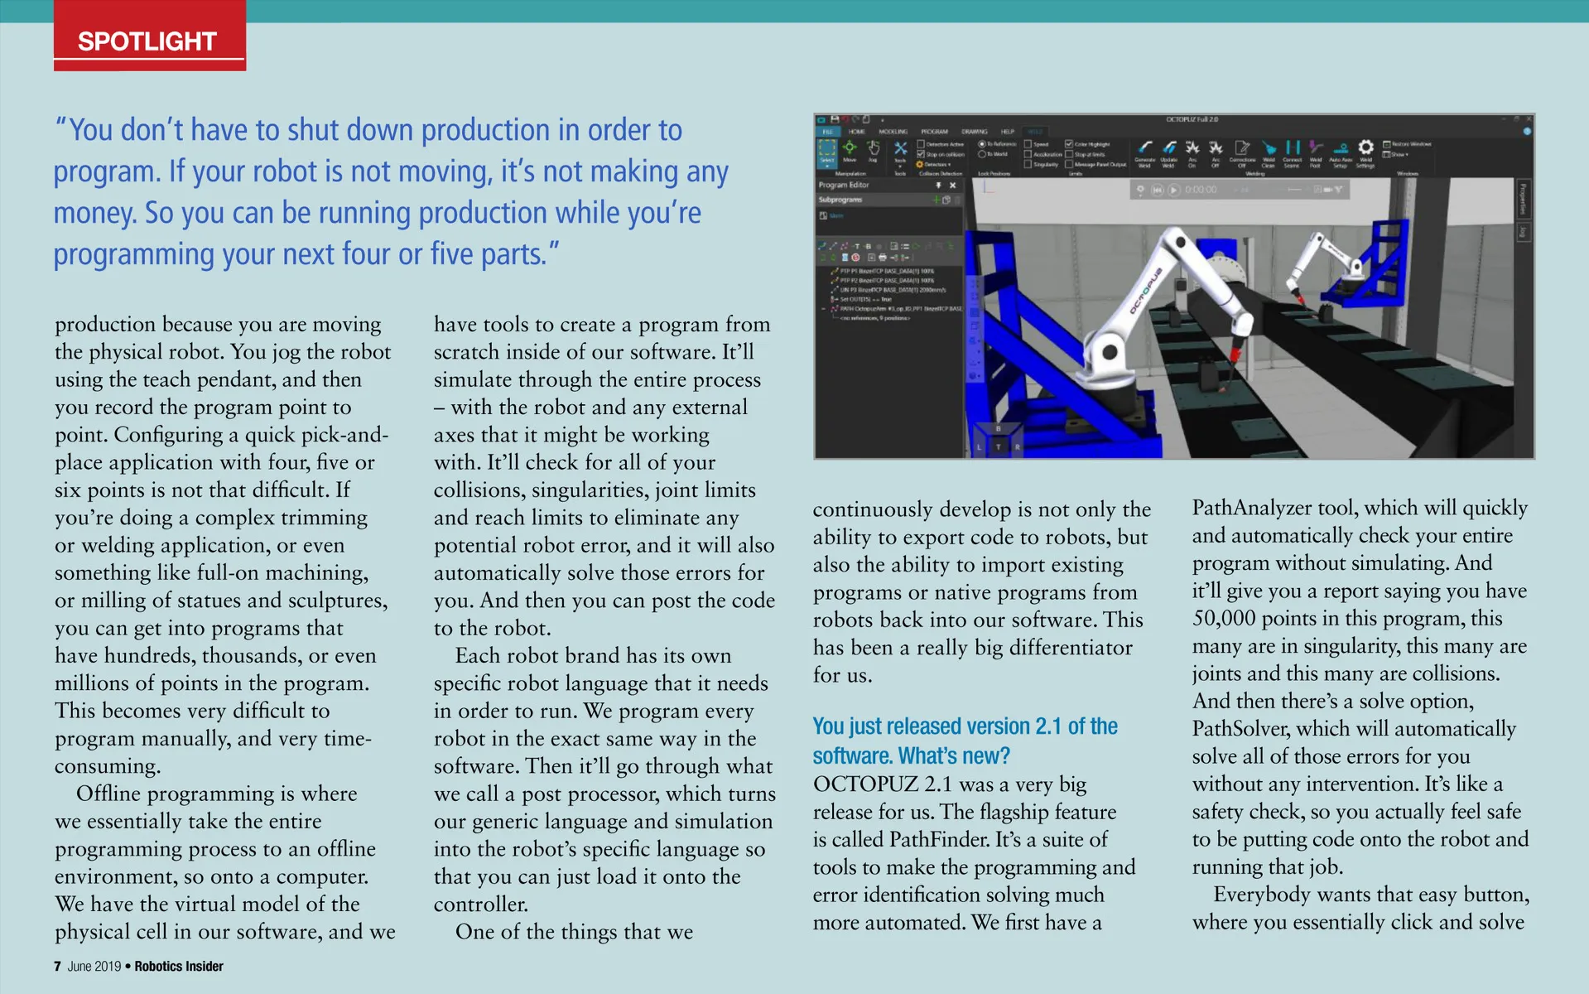This screenshot has width=1589, height=994.
Task: Uncheck Stop on collision
Action: (921, 154)
